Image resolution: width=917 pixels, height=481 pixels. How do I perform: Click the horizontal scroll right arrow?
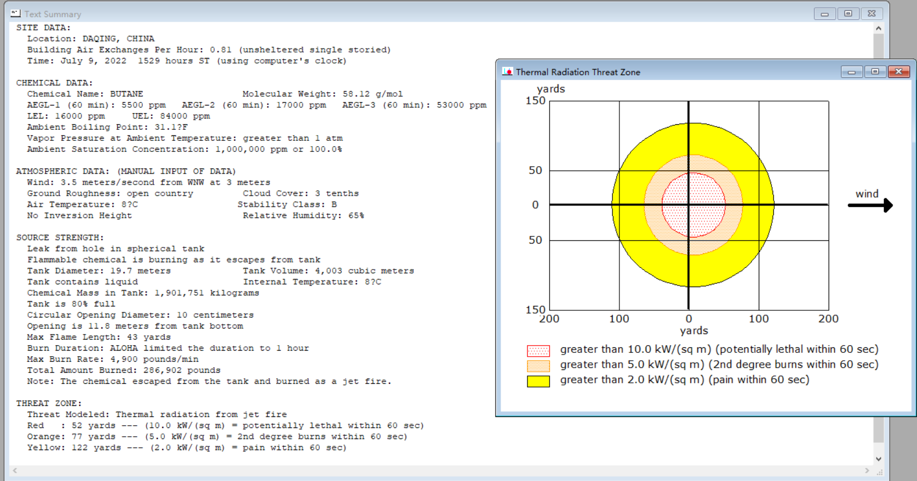(x=867, y=471)
